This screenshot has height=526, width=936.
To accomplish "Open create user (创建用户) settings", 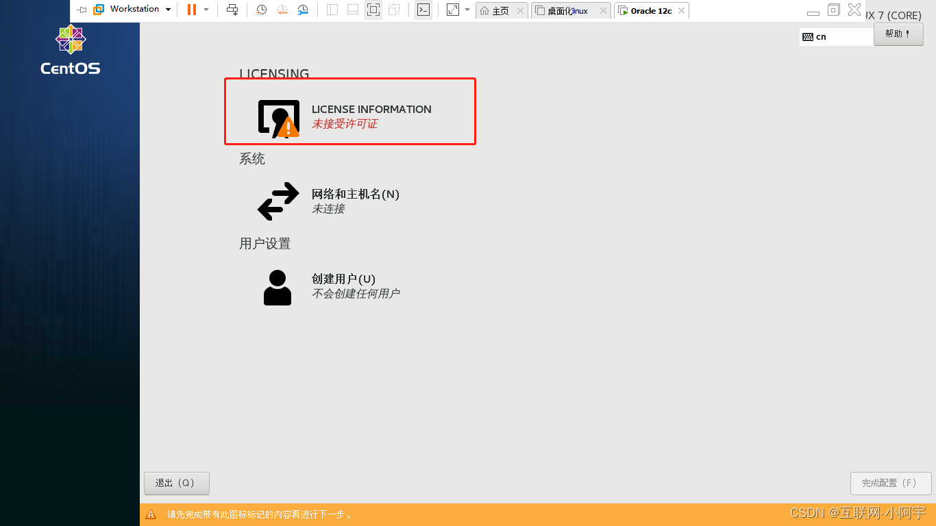I will click(331, 286).
